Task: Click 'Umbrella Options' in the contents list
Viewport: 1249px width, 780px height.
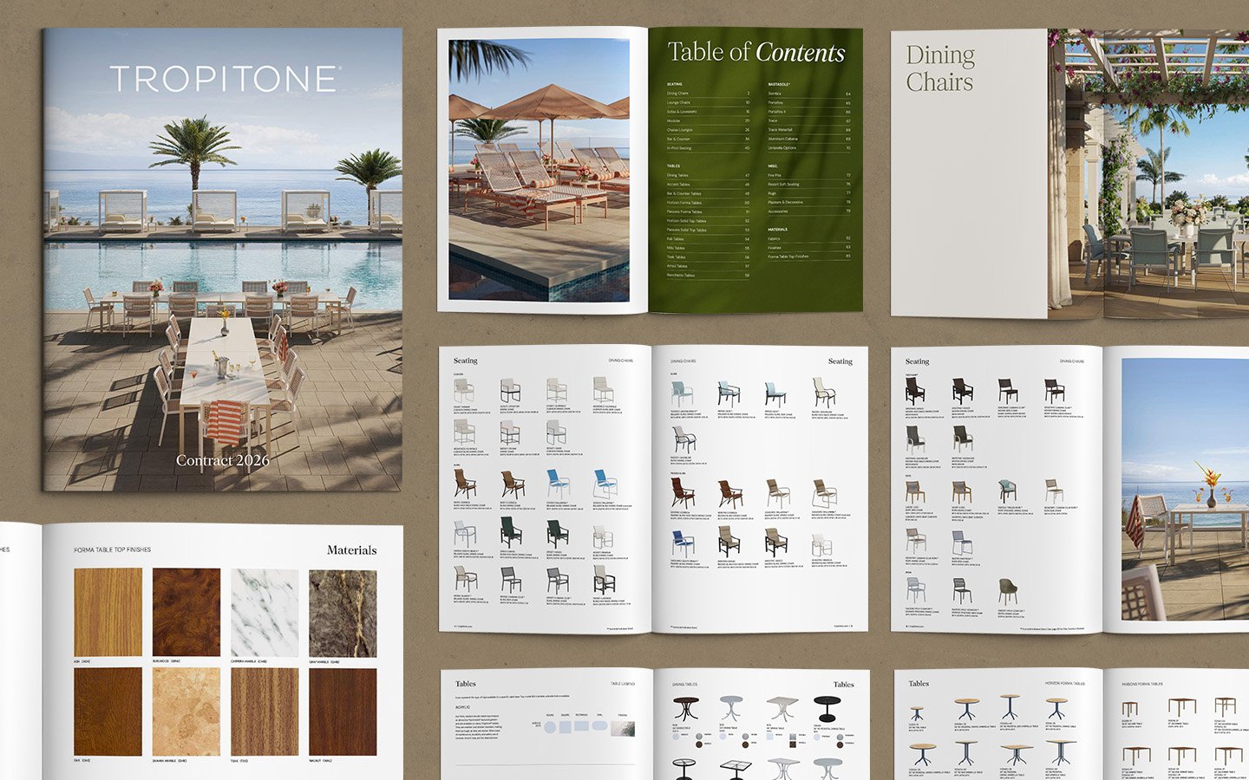Action: click(781, 148)
